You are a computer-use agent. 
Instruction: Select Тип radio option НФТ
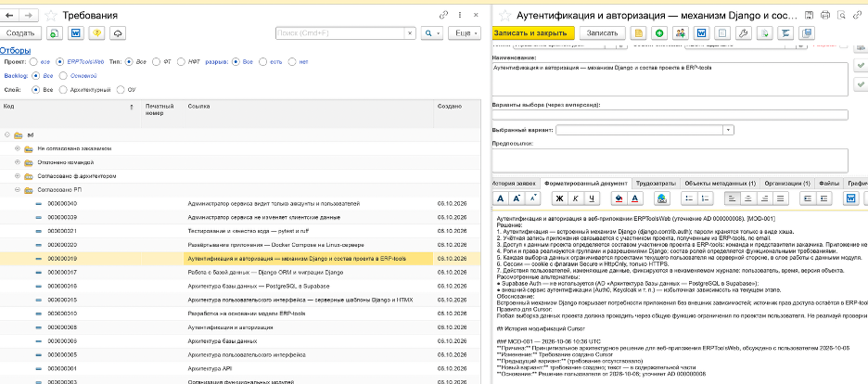(181, 62)
